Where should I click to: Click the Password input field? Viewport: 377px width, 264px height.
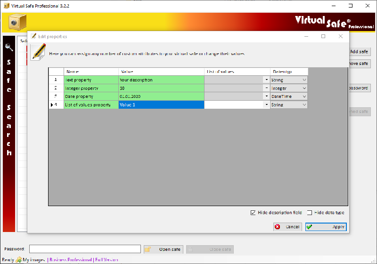coord(85,249)
